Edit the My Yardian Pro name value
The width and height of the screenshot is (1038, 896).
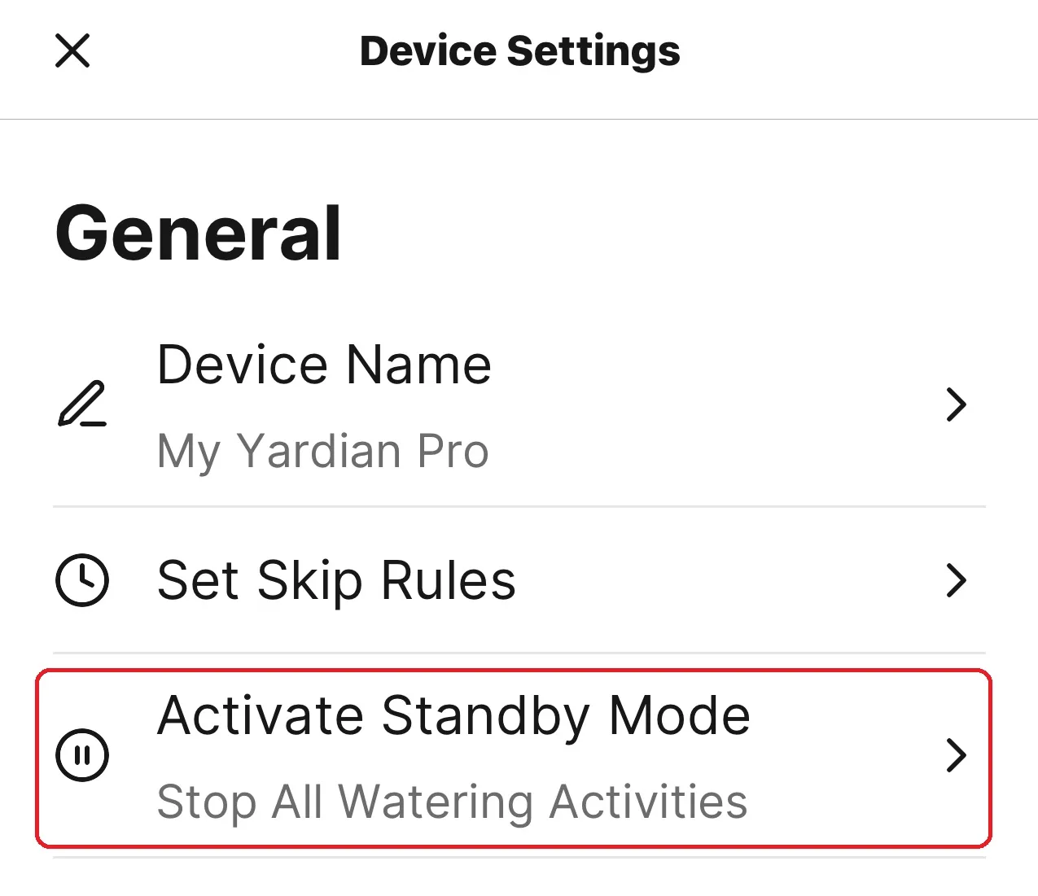coord(322,452)
